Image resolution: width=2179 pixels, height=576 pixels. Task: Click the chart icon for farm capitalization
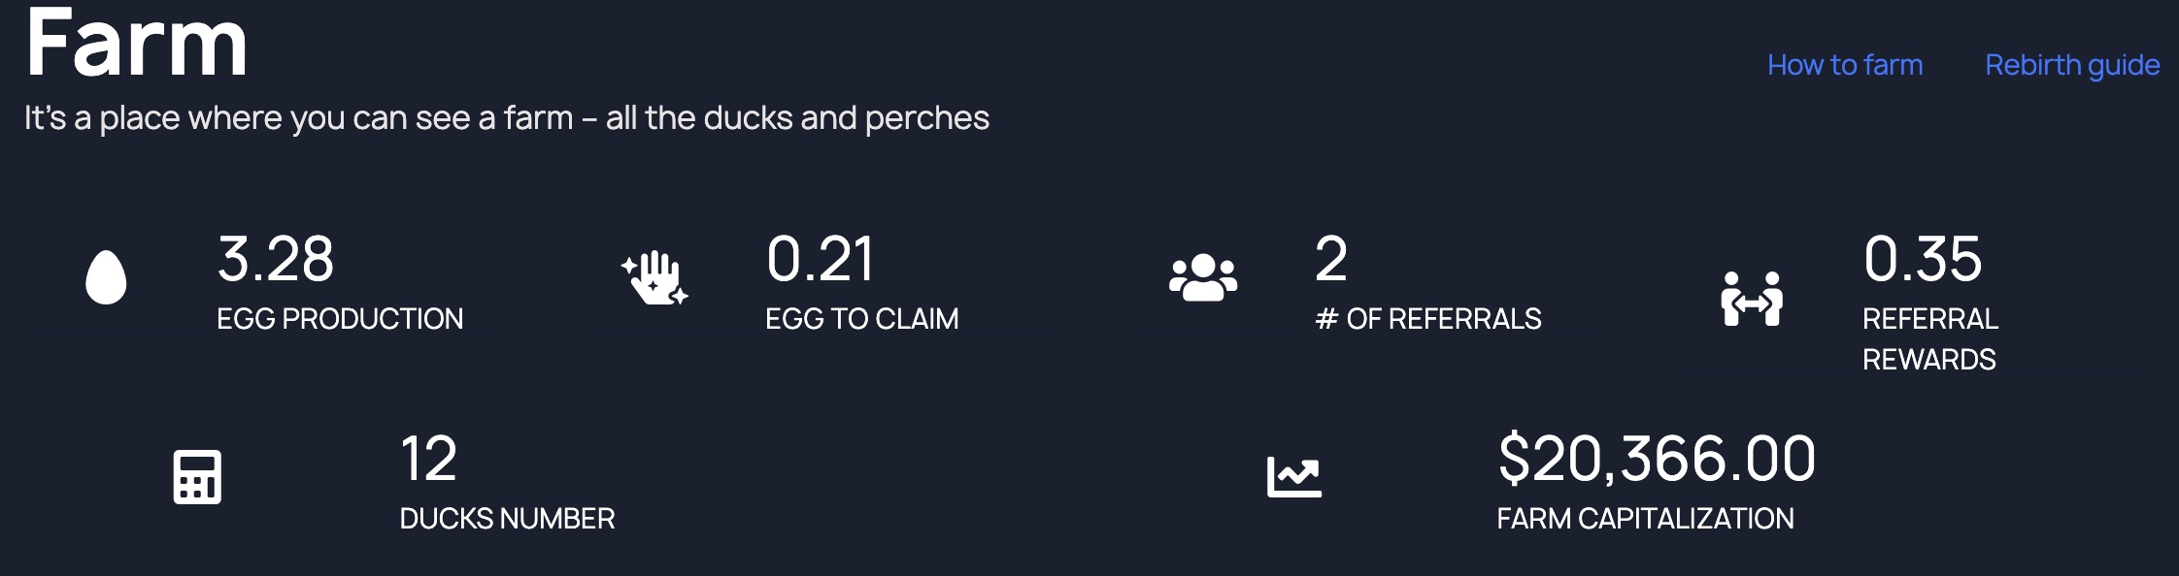tap(1294, 477)
